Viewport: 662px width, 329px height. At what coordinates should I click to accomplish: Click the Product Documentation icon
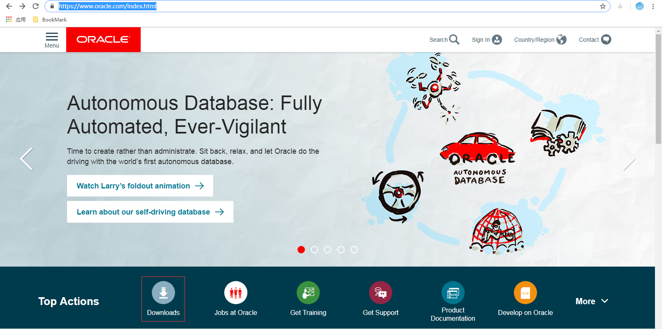coord(453,293)
